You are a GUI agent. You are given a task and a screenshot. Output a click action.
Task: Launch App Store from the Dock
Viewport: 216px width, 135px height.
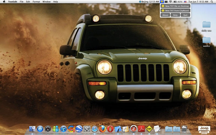point(40,129)
